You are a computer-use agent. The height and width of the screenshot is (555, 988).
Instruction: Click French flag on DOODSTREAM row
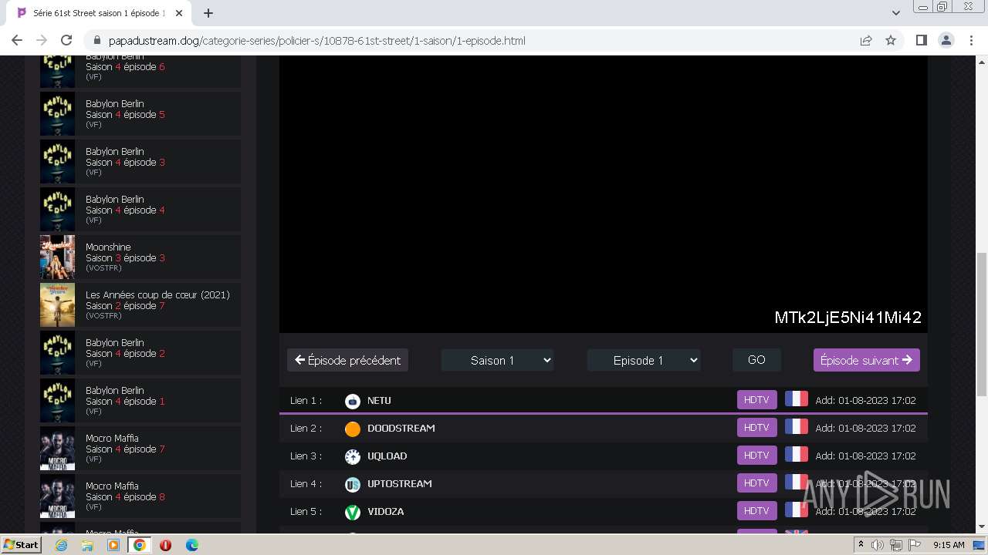point(796,427)
